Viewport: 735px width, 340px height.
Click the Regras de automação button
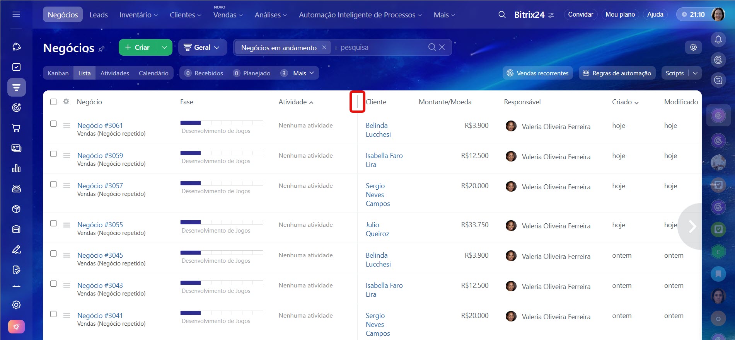617,73
